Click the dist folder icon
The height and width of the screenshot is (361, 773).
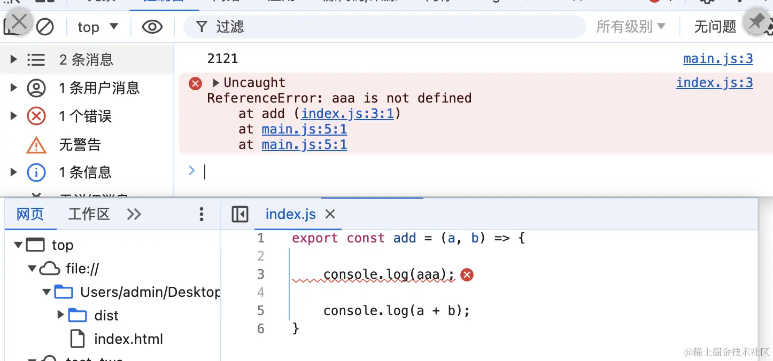point(78,316)
